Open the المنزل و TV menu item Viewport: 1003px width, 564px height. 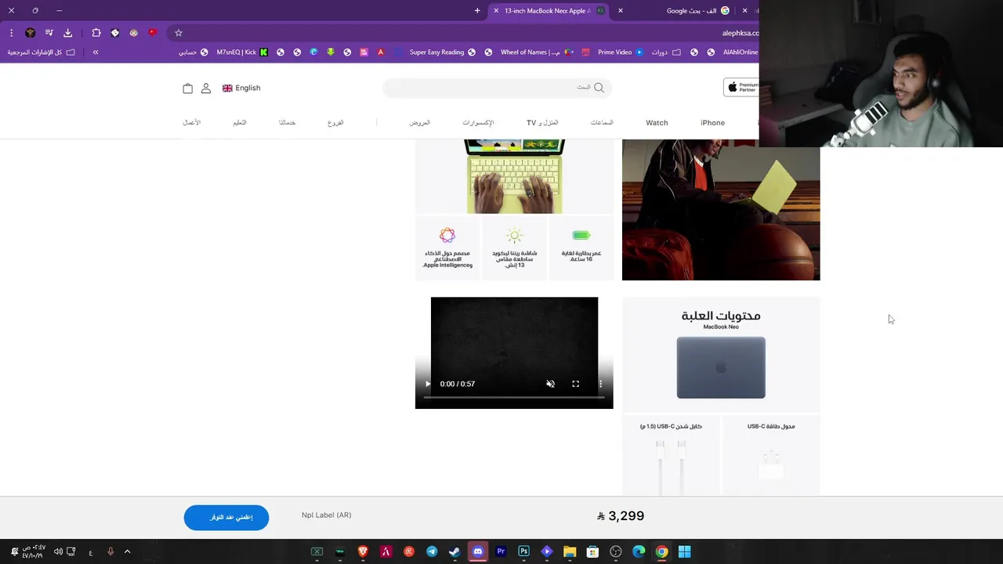542,123
